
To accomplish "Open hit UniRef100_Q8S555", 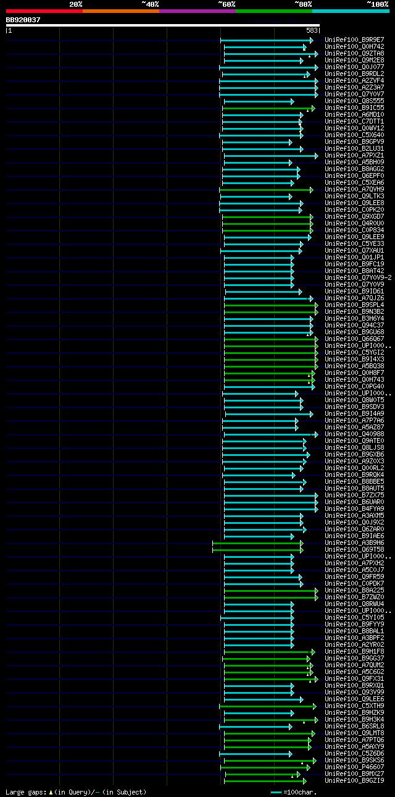I will click(354, 101).
